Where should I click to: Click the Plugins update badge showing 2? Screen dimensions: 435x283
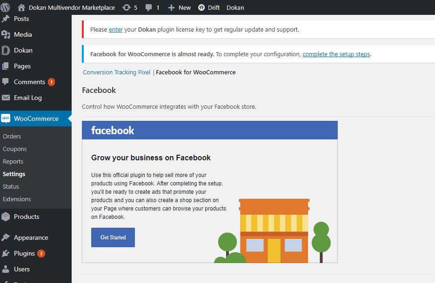[41, 253]
